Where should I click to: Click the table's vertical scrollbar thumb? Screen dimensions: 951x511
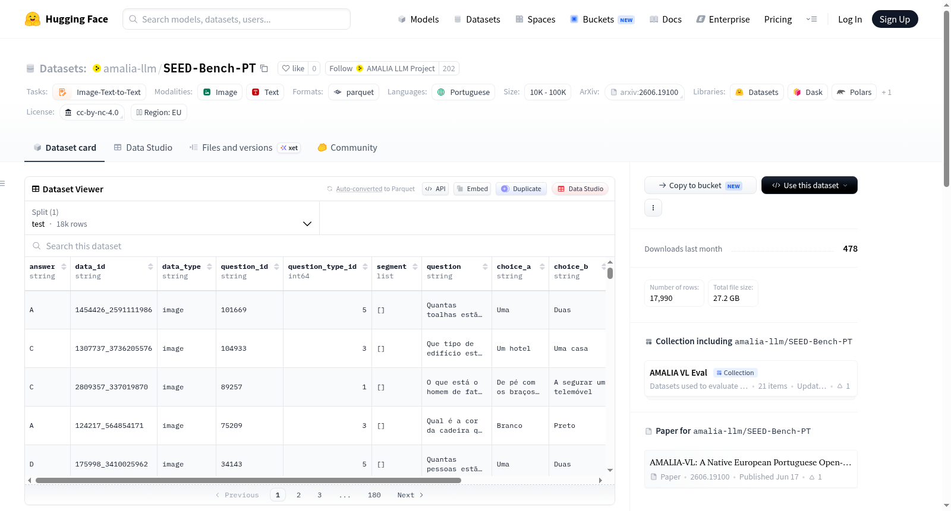click(x=610, y=273)
